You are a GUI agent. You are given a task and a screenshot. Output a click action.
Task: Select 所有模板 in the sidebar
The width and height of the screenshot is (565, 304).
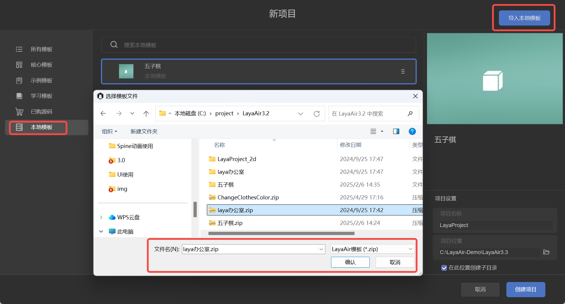tap(41, 49)
